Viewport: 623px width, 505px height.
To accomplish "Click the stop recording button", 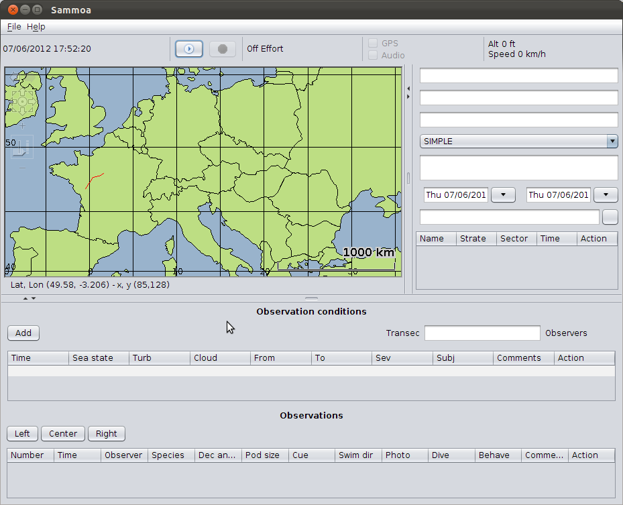I will pyautogui.click(x=223, y=49).
